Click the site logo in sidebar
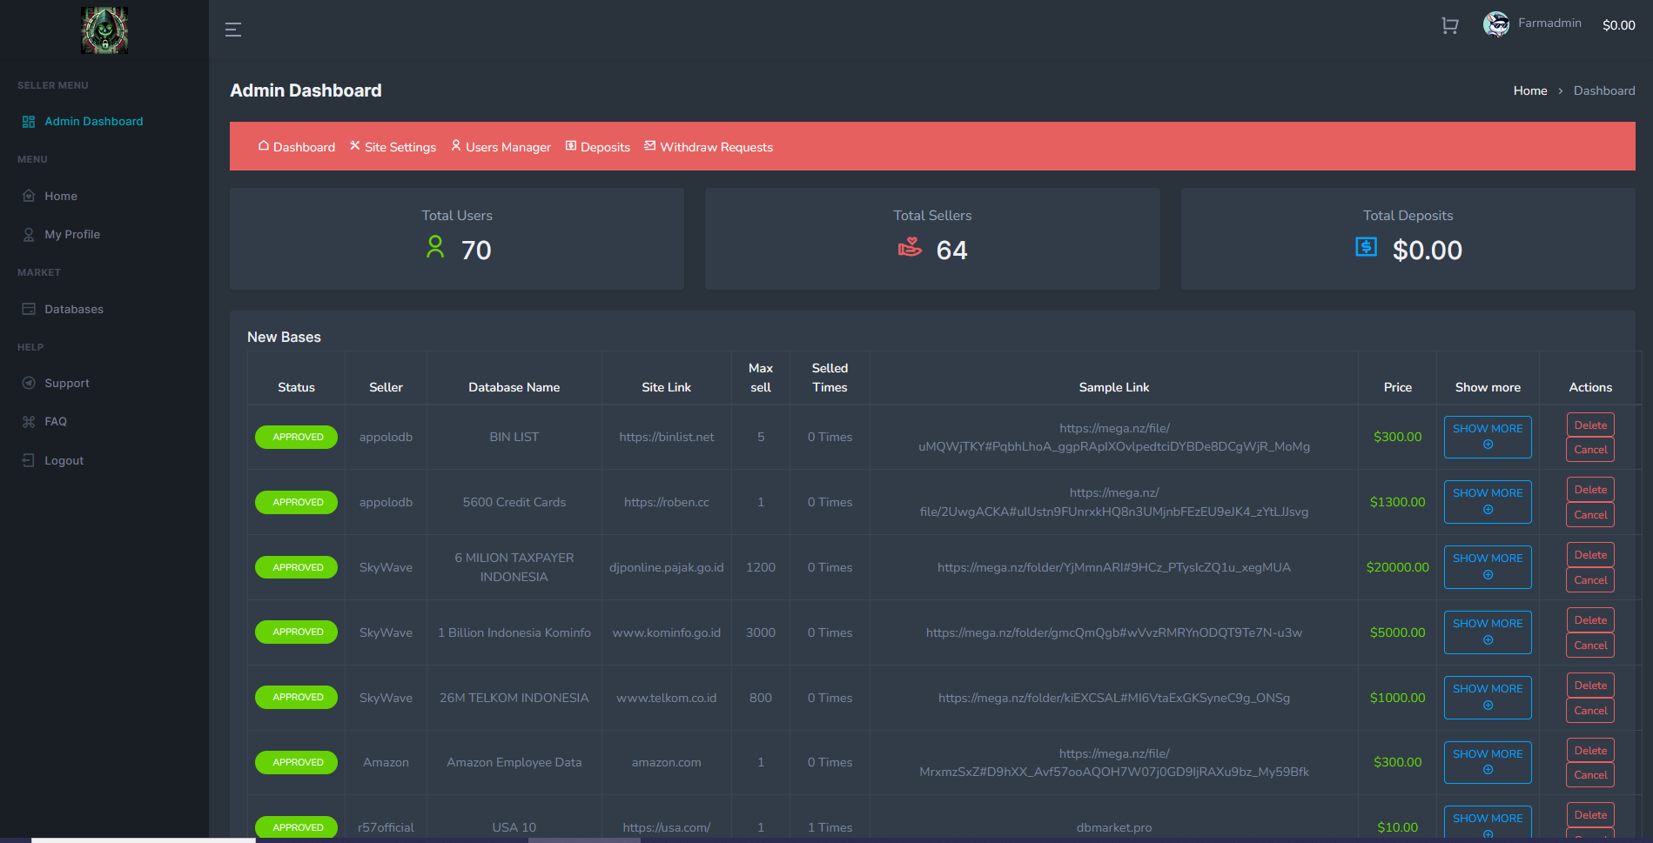The width and height of the screenshot is (1653, 843). click(104, 30)
